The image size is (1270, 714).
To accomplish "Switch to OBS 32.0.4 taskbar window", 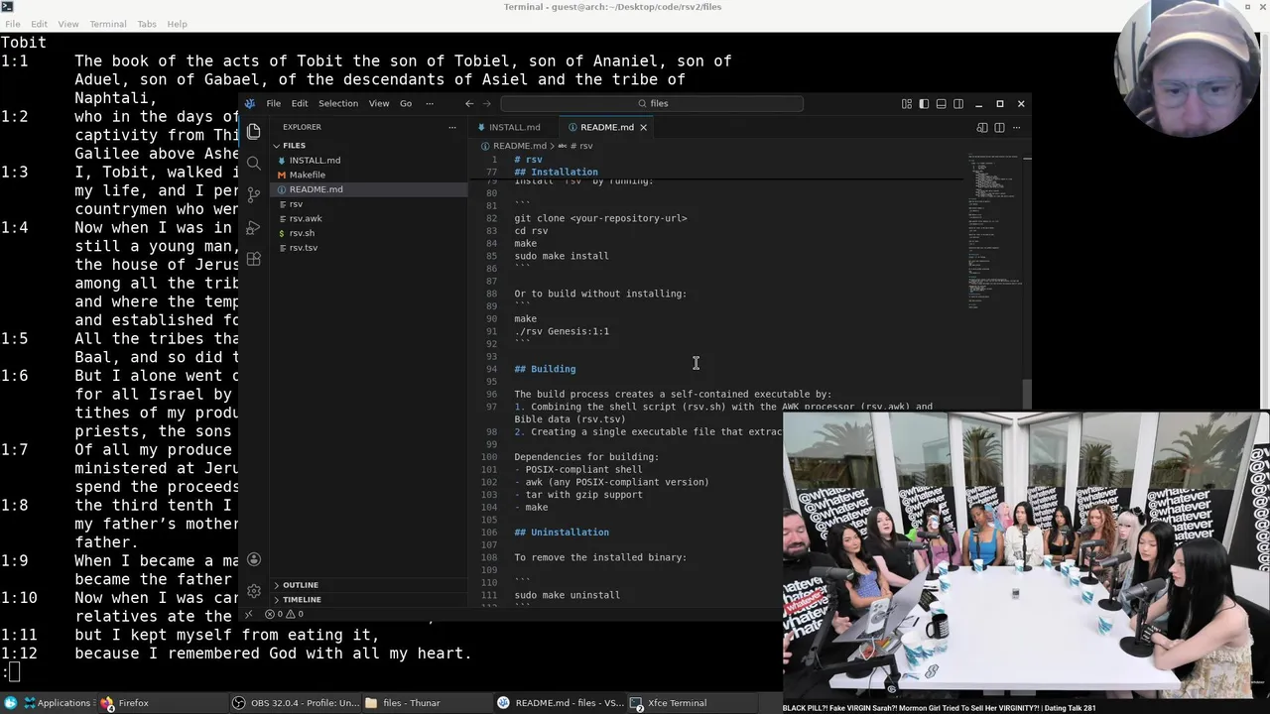I will 296,703.
